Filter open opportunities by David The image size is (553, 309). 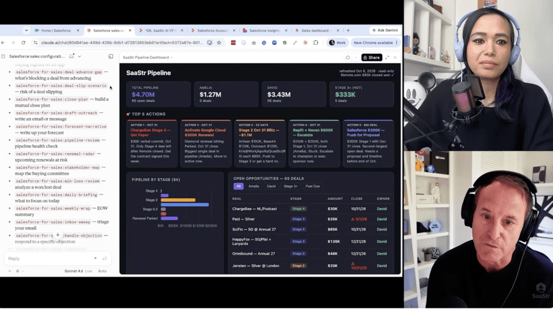click(271, 186)
